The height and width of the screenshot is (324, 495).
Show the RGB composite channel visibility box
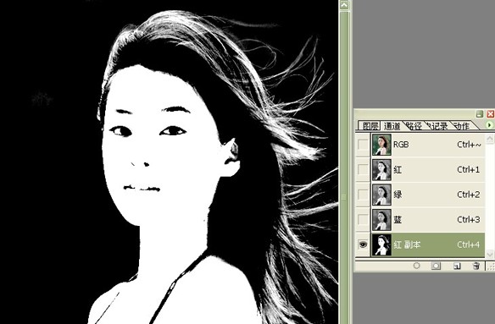(363, 145)
